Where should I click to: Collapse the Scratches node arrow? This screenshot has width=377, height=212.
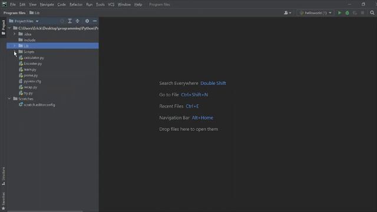[9, 99]
